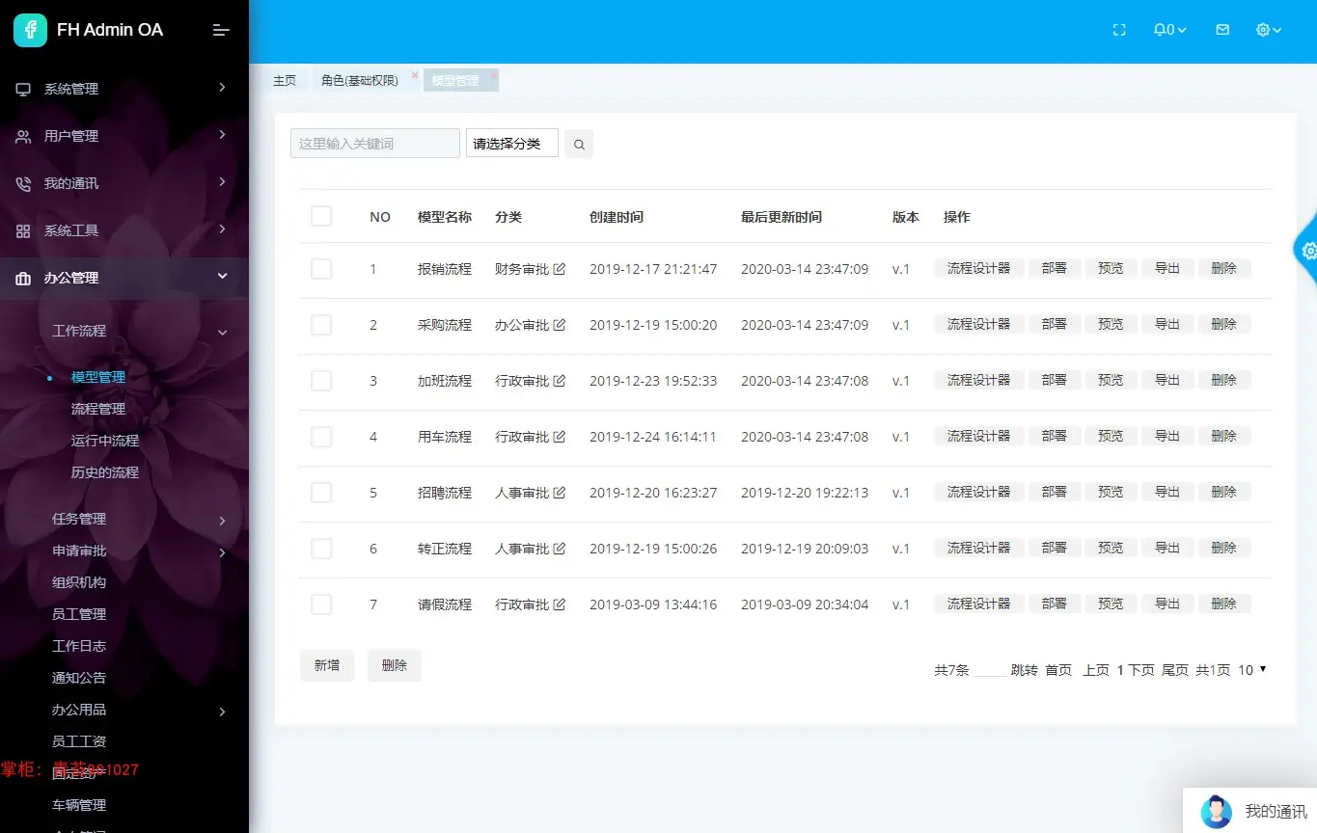The width and height of the screenshot is (1317, 833).
Task: Click 导出 for 用车流程 row
Action: [1167, 437]
